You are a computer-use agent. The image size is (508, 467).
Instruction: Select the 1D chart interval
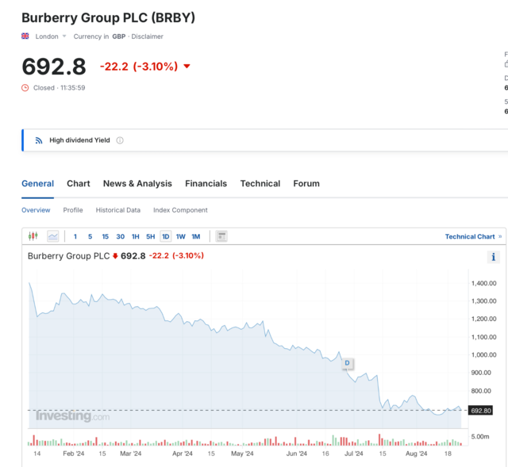click(166, 236)
